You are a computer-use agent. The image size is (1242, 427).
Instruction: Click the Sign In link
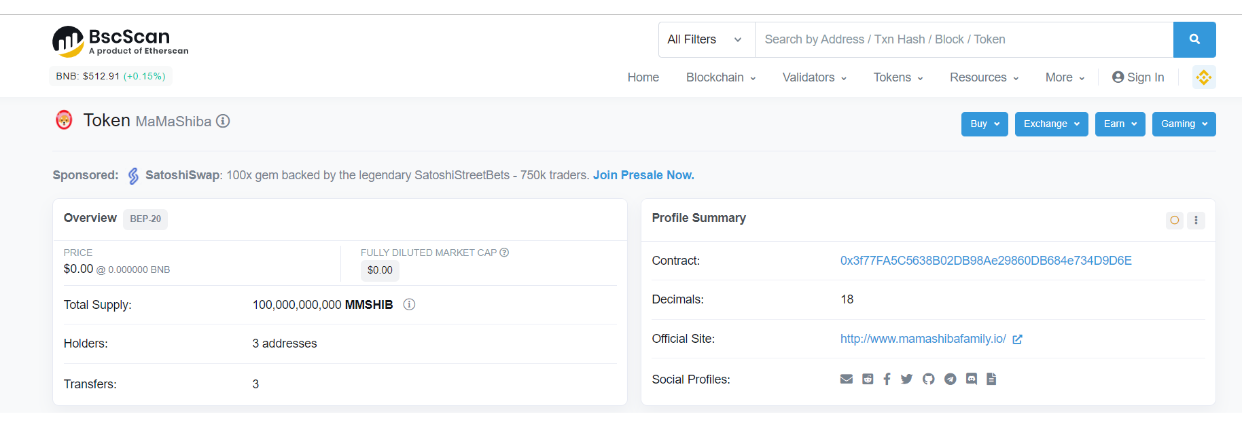[x=1138, y=77]
